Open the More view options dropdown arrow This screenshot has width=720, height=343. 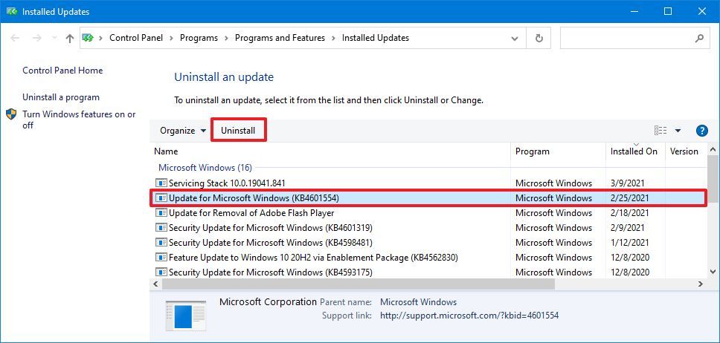[678, 131]
